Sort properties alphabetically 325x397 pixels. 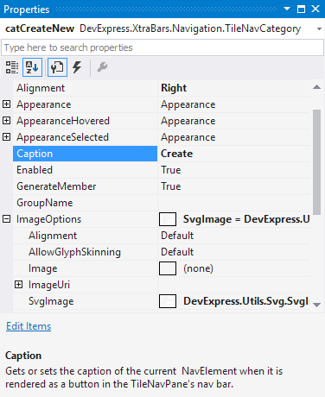coord(32,67)
